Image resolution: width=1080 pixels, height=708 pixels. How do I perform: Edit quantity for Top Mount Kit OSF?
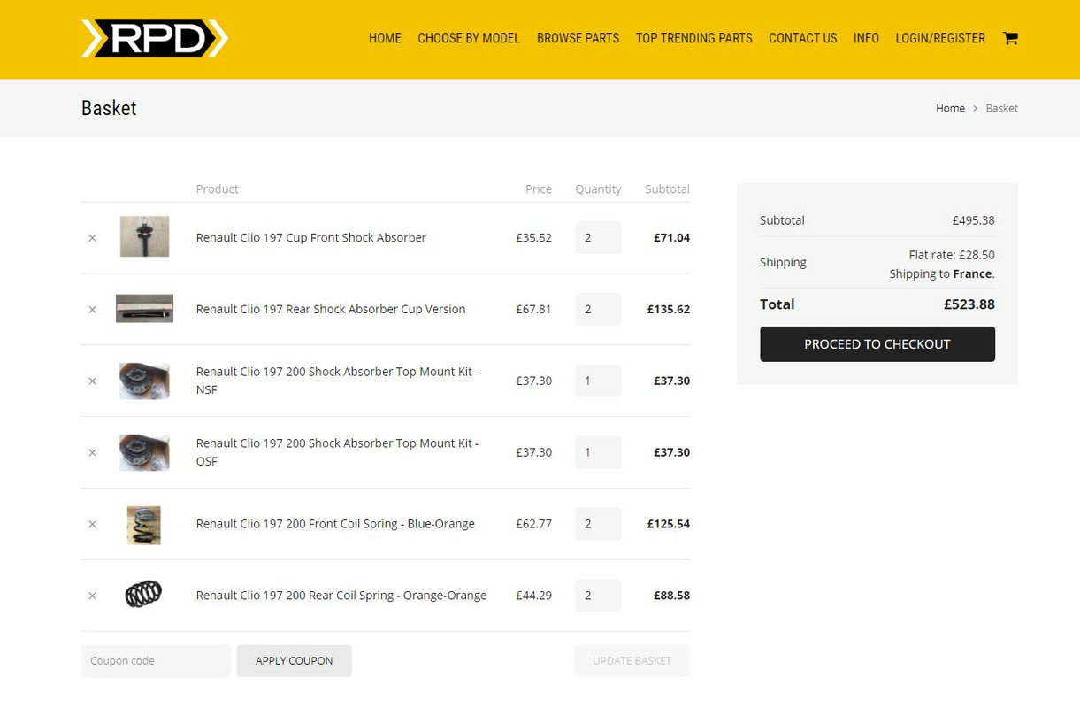pyautogui.click(x=598, y=452)
